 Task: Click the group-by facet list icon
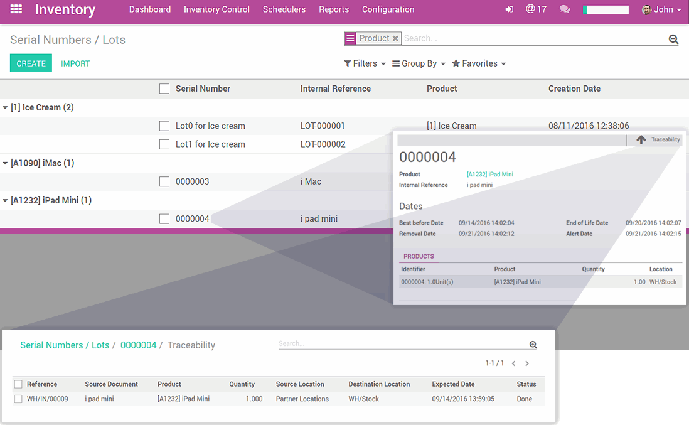tap(350, 38)
